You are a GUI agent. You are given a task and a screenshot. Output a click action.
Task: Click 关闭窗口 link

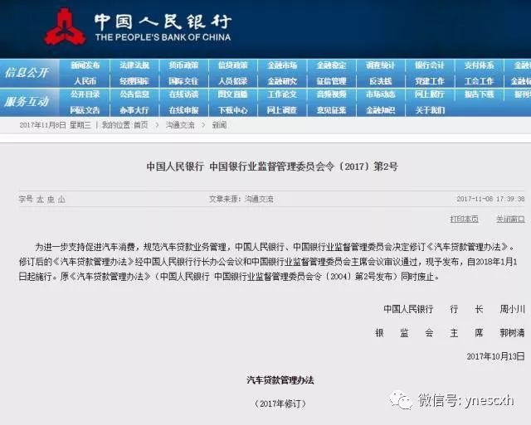(510, 219)
